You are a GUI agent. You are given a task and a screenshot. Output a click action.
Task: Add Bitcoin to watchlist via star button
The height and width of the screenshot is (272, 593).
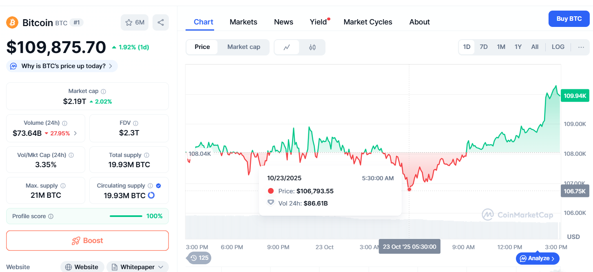tap(135, 22)
